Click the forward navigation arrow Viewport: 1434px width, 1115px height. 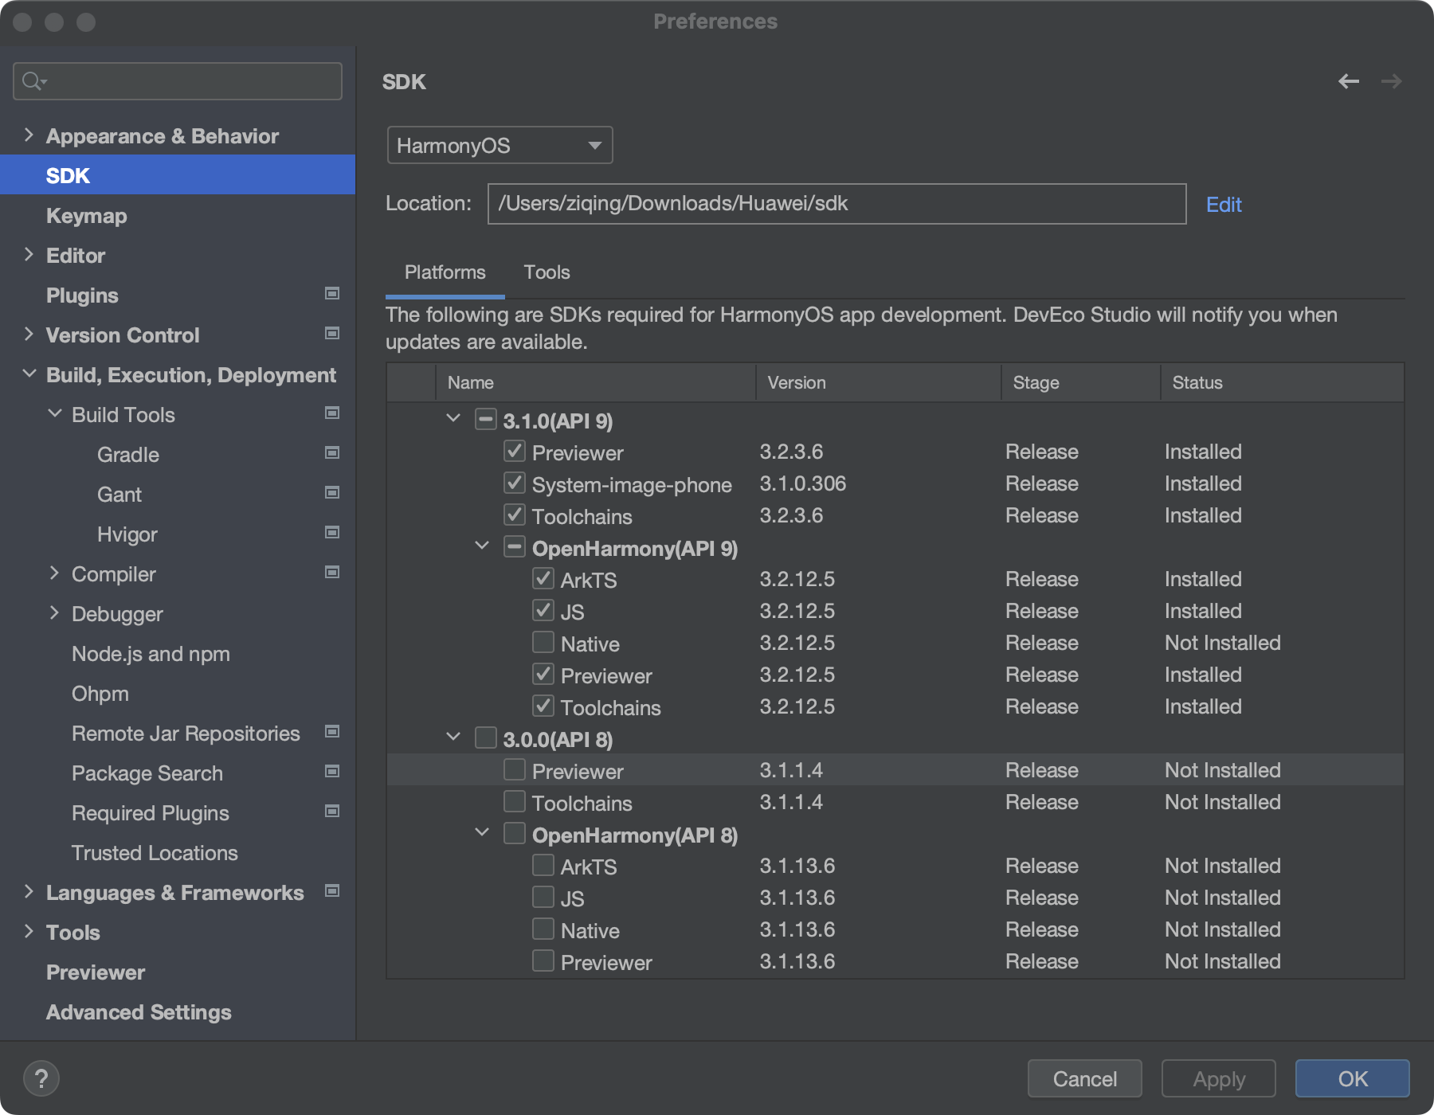pyautogui.click(x=1391, y=81)
